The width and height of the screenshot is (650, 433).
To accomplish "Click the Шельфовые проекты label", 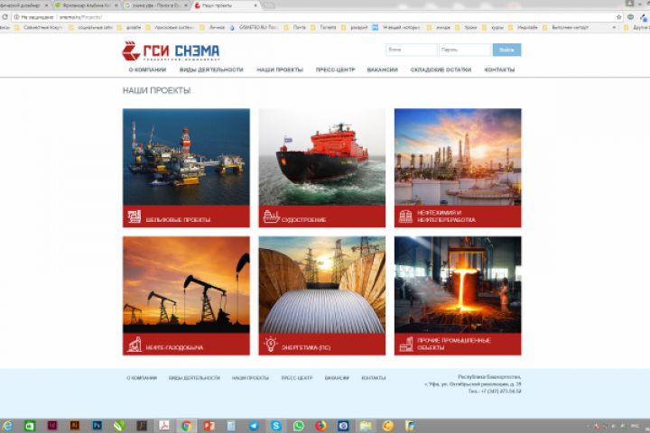I will [178, 219].
